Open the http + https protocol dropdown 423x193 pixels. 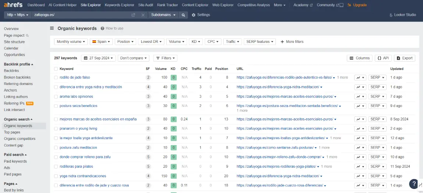pyautogui.click(x=18, y=15)
